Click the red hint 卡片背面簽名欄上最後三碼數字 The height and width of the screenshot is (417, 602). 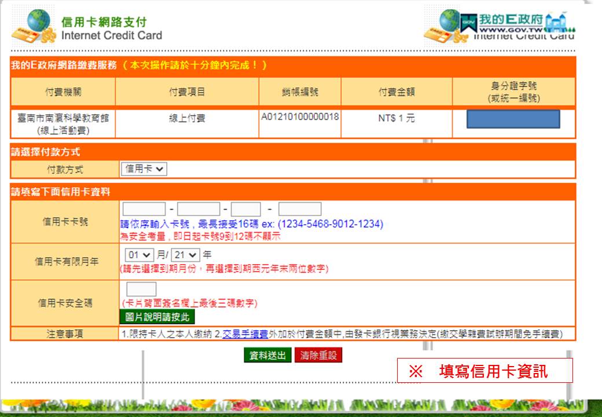pos(189,303)
